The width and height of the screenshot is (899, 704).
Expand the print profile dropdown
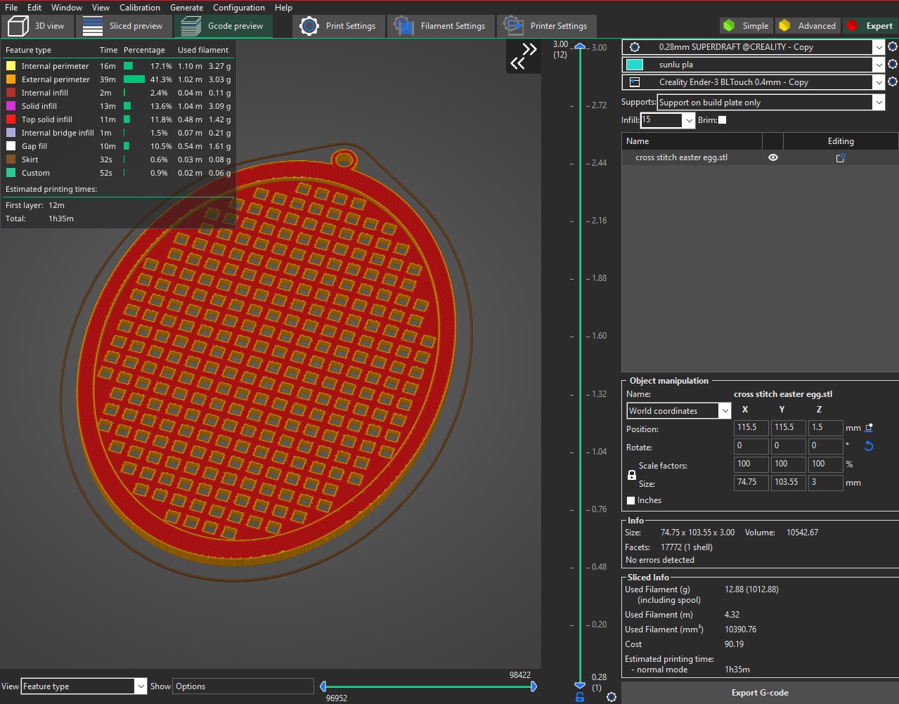pyautogui.click(x=879, y=47)
